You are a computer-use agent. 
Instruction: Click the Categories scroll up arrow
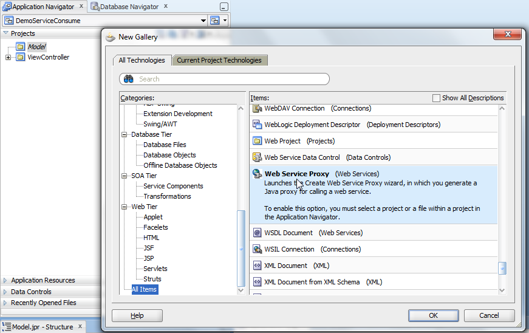(241, 108)
